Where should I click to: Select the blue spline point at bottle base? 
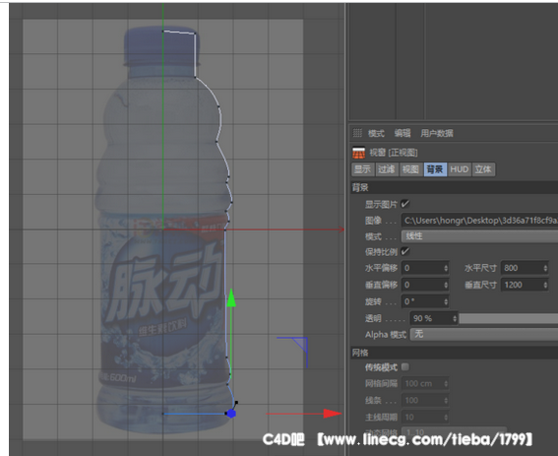[x=231, y=414]
